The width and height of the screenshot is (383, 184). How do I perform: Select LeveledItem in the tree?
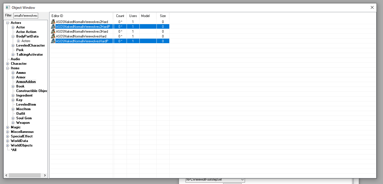pyautogui.click(x=26, y=104)
